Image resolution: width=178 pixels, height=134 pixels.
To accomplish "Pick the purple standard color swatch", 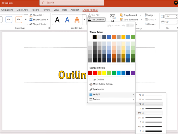I will [x=133, y=73].
